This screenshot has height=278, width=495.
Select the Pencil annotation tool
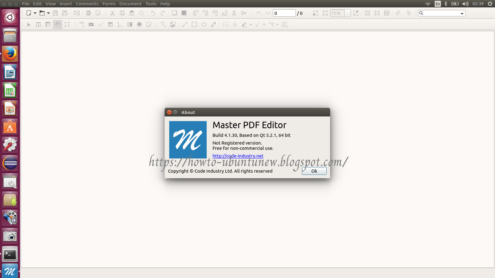[x=213, y=24]
